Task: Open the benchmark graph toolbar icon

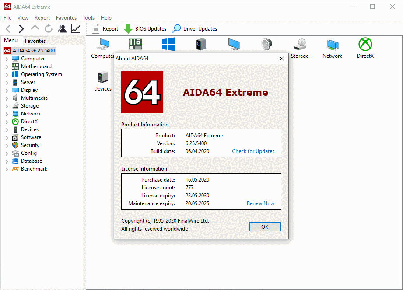Action: 75,28
